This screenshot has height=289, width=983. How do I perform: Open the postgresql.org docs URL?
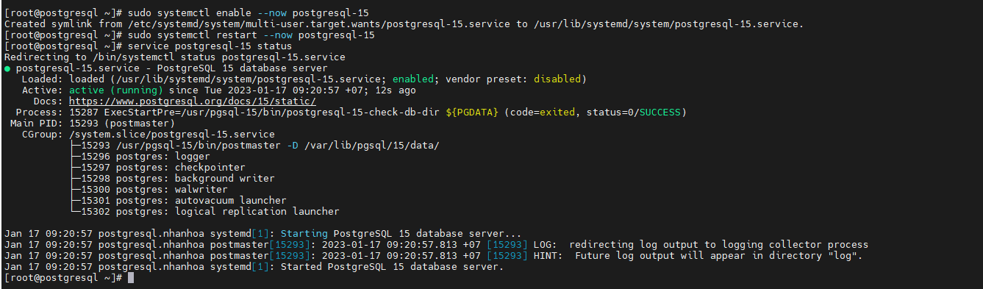pyautogui.click(x=193, y=101)
